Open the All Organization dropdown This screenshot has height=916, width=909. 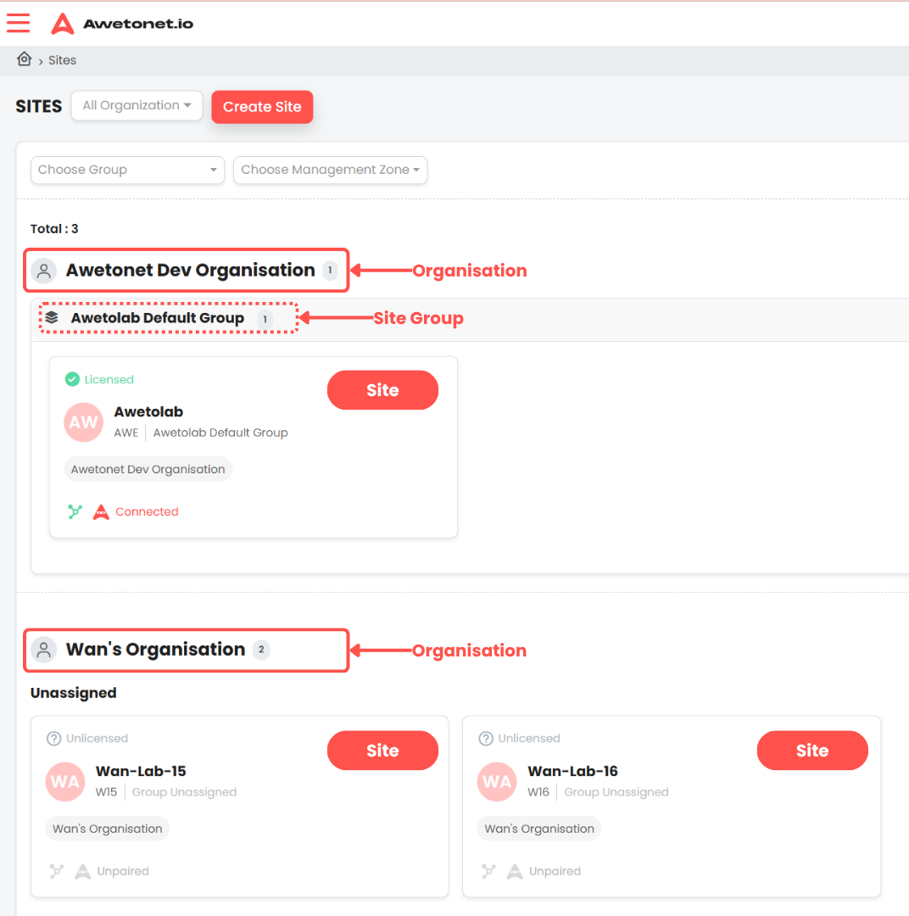coord(137,106)
